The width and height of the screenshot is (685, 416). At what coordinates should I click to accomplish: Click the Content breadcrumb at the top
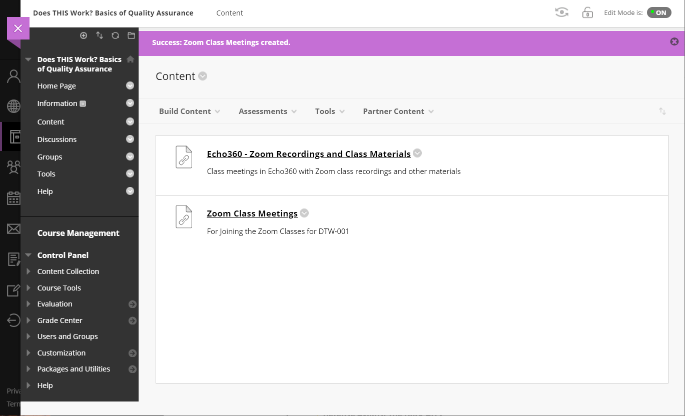click(x=230, y=13)
